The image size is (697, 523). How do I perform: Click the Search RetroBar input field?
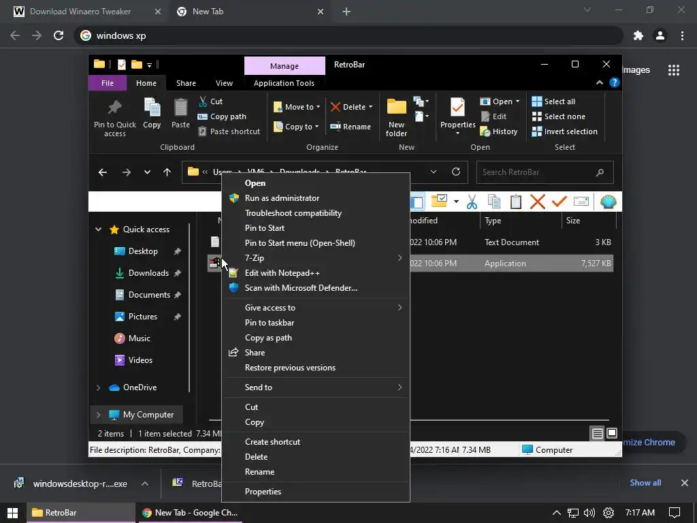coord(545,172)
